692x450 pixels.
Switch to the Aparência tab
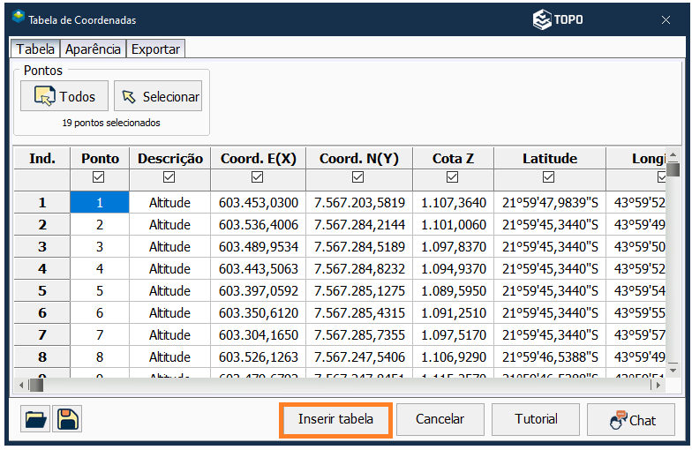click(93, 49)
